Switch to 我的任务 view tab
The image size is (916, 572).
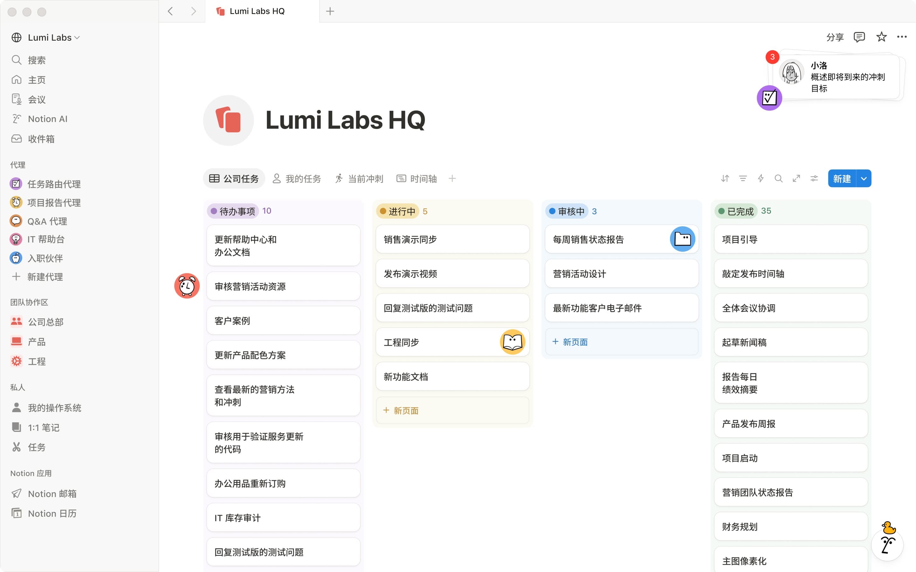coord(297,179)
